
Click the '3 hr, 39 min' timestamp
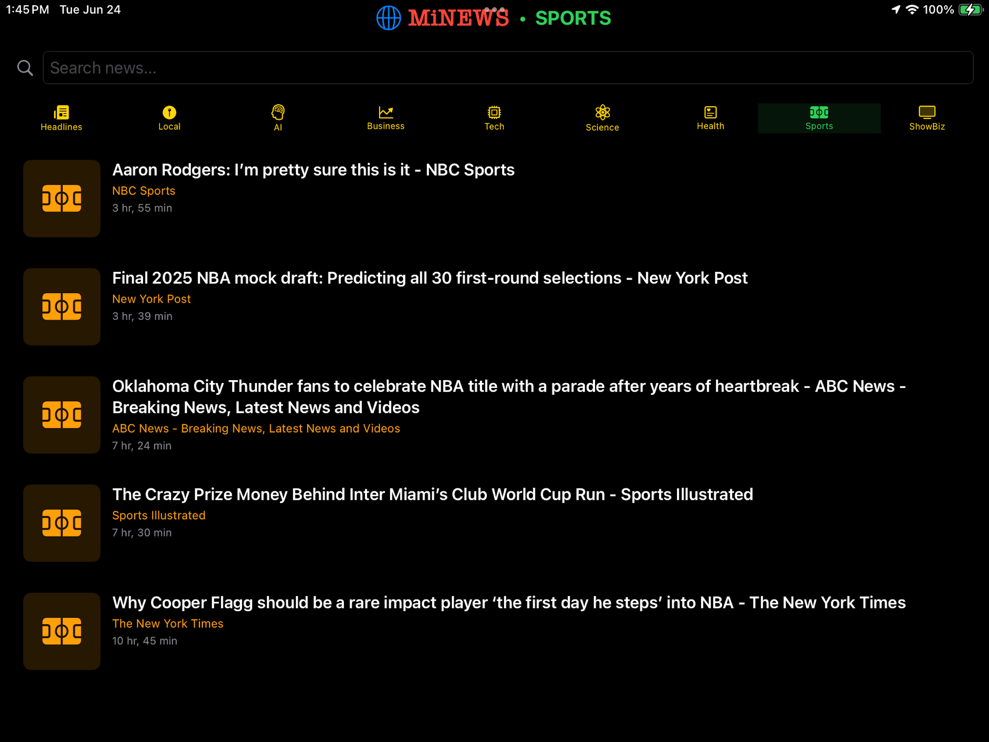click(142, 316)
